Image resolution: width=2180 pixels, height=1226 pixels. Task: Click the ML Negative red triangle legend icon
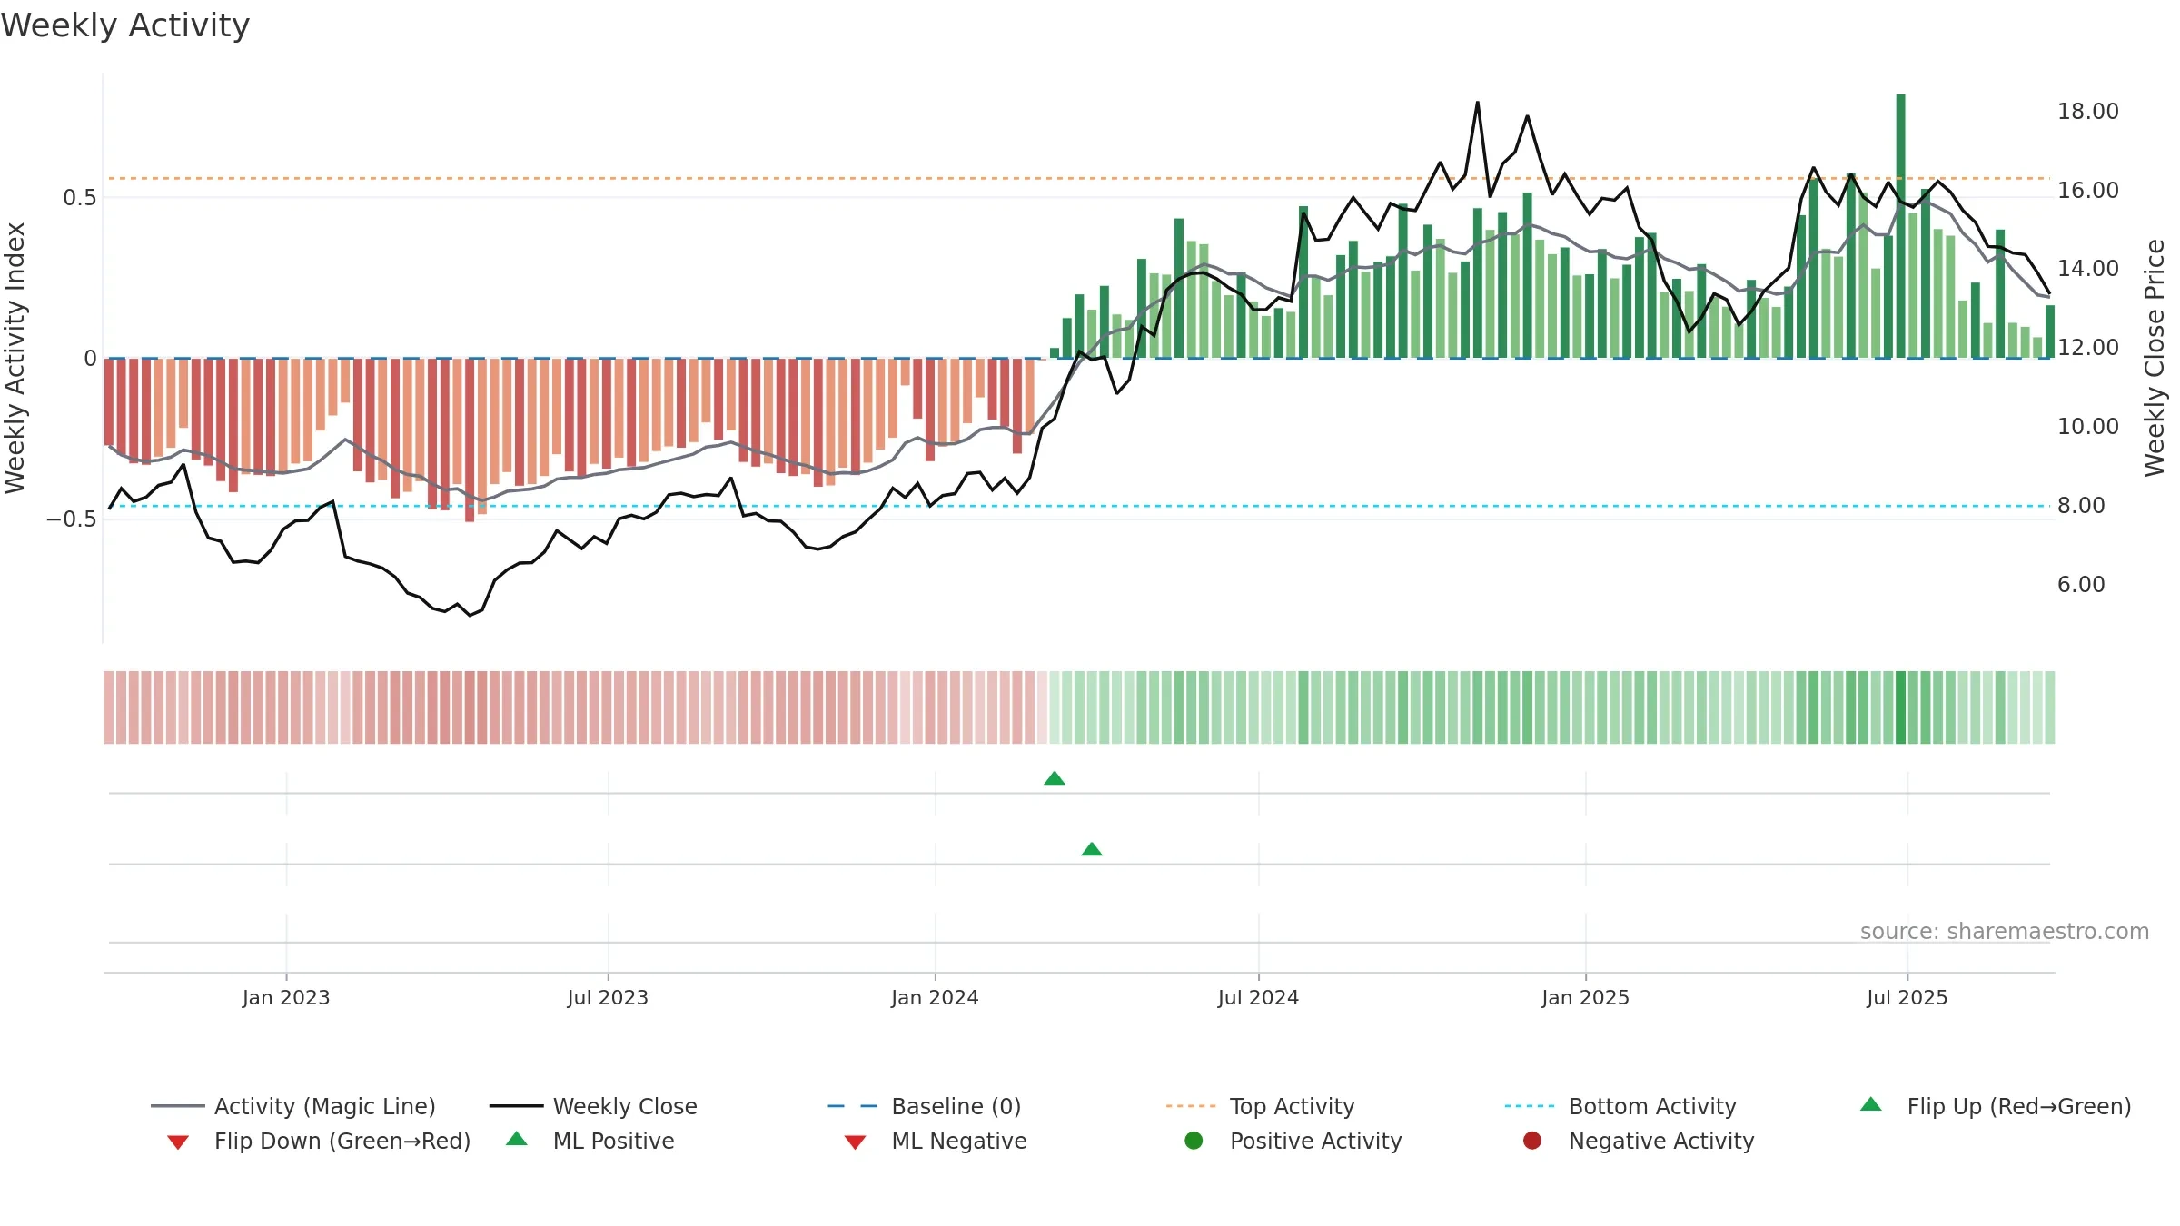(855, 1142)
